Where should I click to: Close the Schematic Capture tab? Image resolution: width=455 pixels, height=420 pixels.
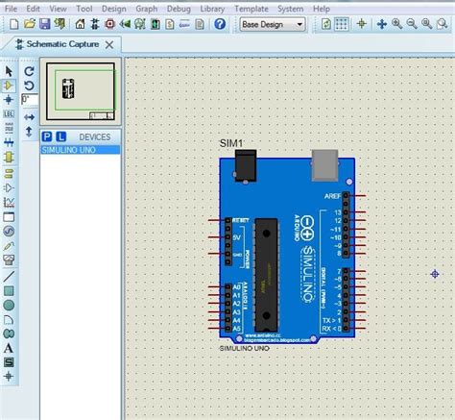109,45
